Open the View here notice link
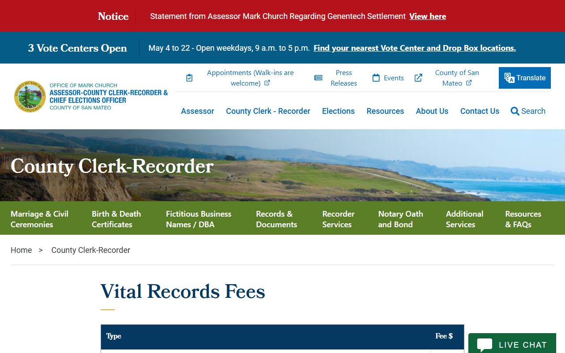Viewport: 565px width, 353px height. point(427,16)
